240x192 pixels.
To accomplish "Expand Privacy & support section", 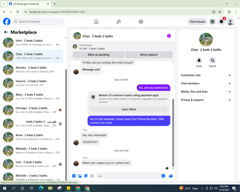I will coord(206,100).
